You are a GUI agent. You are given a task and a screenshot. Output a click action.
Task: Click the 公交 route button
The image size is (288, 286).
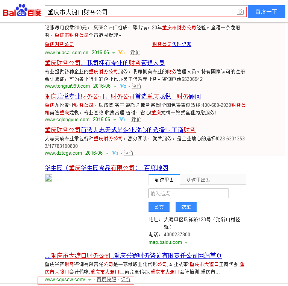[159, 207]
